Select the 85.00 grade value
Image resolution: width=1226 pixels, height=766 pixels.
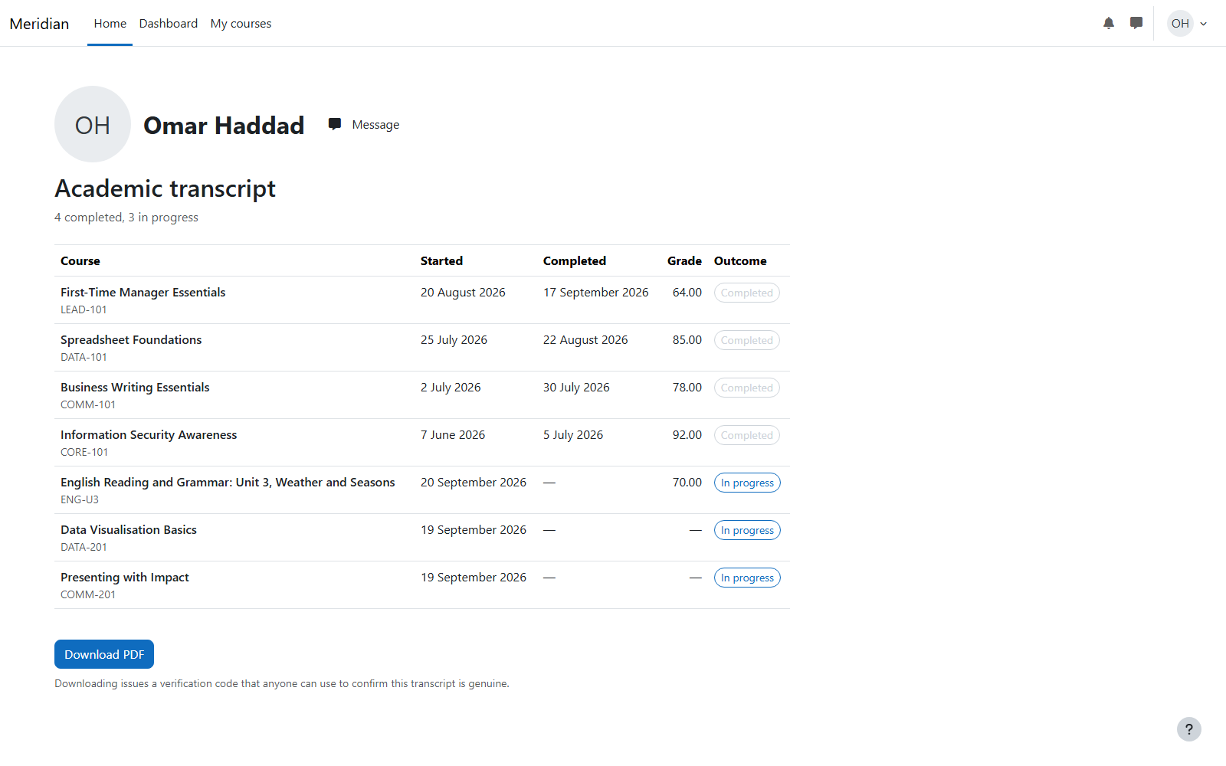687,340
